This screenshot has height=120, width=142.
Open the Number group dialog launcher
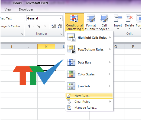tap(61, 34)
